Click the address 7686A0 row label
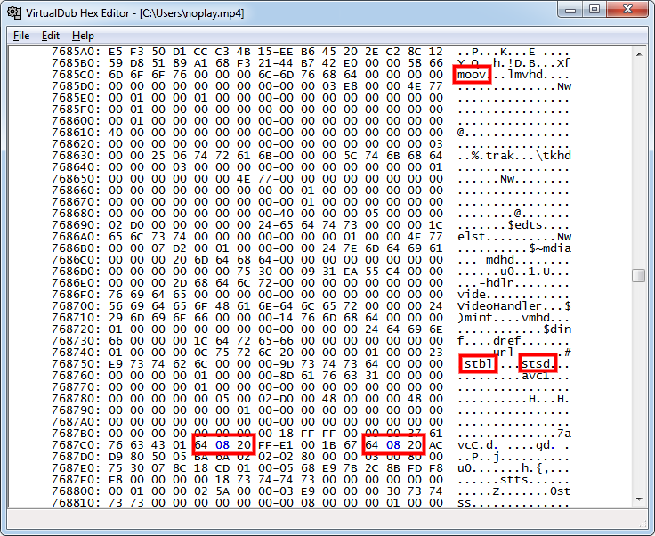Image resolution: width=655 pixels, height=536 pixels. click(76, 237)
